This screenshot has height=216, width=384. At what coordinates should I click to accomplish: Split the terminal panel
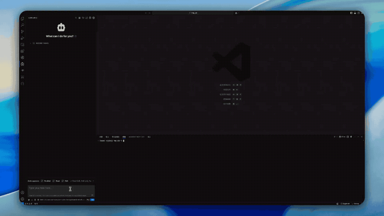coord(348,137)
